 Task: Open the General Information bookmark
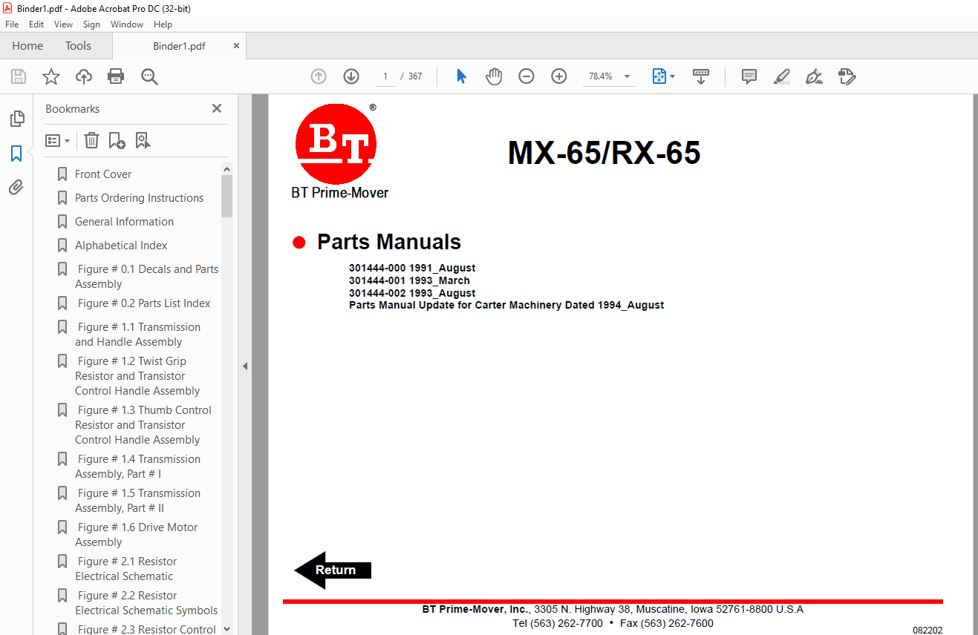tap(124, 222)
